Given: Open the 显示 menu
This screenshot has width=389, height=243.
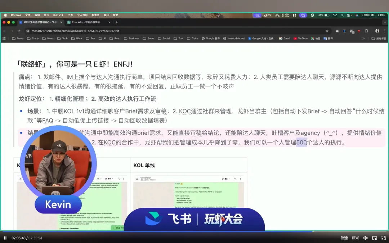Looking at the screenshot, I should pyautogui.click(x=46, y=15).
